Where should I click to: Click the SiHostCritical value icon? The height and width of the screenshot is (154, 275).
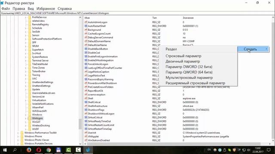coord(86,118)
